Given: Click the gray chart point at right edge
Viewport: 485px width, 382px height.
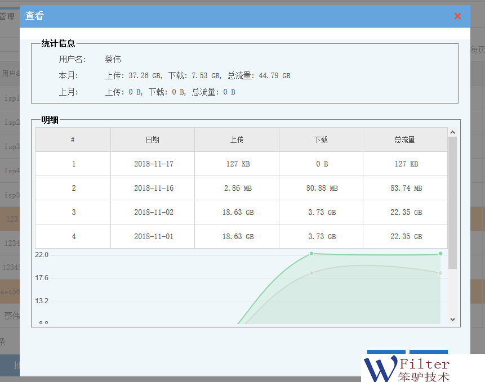Looking at the screenshot, I should (440, 273).
